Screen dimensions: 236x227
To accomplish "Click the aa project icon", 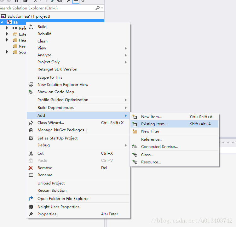I will tap(9, 22).
